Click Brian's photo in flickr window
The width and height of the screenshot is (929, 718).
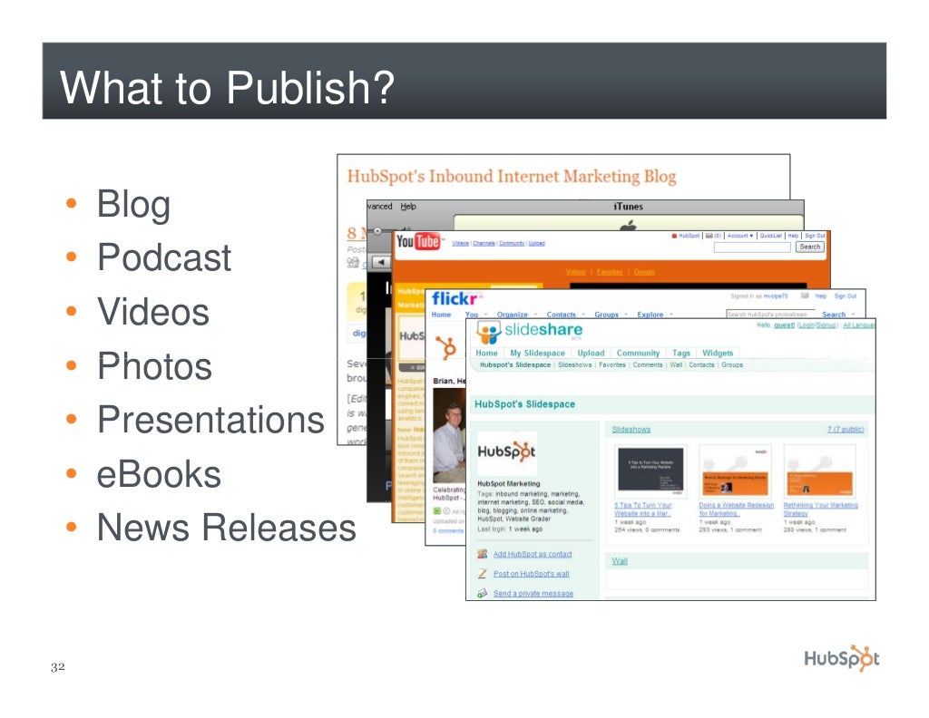tap(449, 436)
